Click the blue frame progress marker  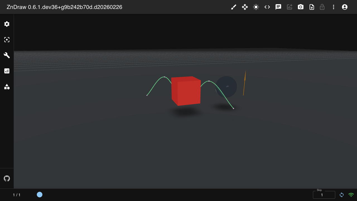pos(40,195)
